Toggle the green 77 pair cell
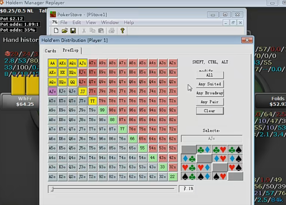Viewport: 286px width, 205px height. [x=123, y=129]
